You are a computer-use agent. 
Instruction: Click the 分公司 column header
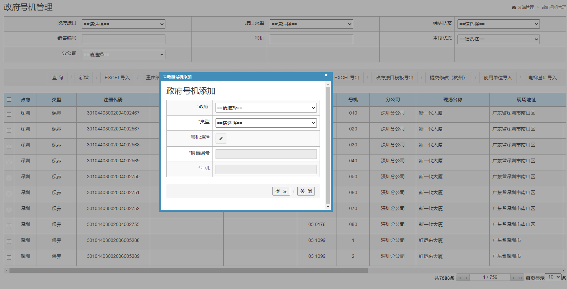point(393,100)
